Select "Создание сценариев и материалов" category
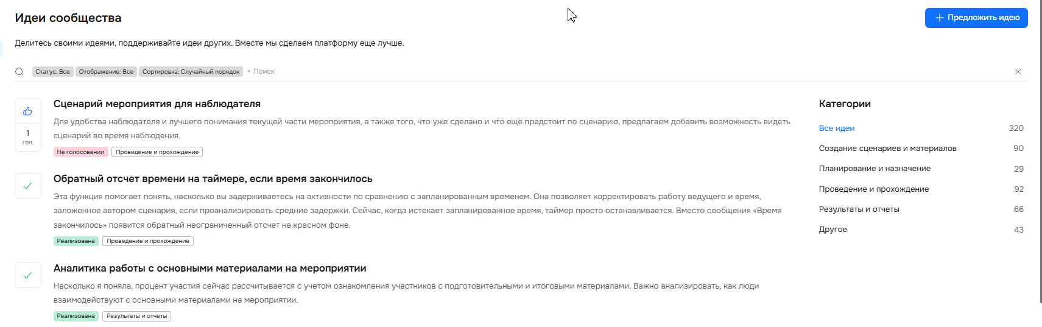The height and width of the screenshot is (327, 1042). click(x=887, y=149)
